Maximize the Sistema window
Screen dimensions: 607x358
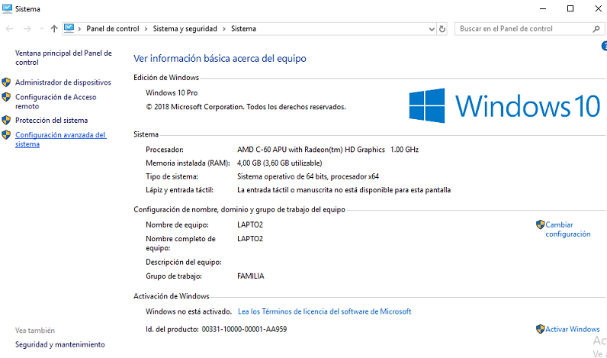tap(570, 8)
